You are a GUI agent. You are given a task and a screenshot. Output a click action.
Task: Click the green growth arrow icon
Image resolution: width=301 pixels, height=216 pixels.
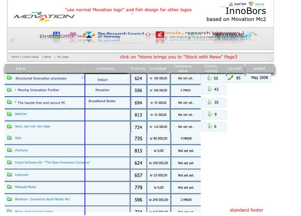[x=231, y=78]
